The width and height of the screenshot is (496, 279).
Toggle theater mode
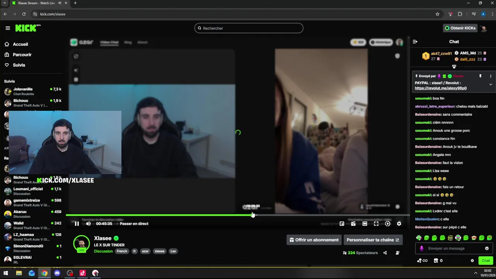point(365,224)
